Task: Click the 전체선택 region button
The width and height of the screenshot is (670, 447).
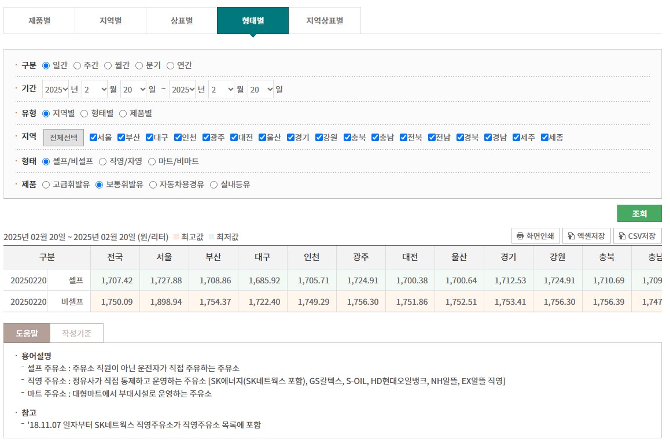Action: click(64, 138)
